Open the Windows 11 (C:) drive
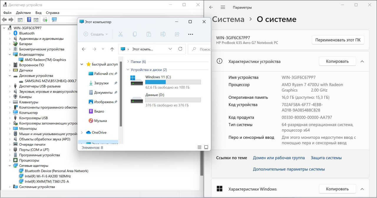This screenshot has height=198, width=377. pyautogui.click(x=158, y=77)
